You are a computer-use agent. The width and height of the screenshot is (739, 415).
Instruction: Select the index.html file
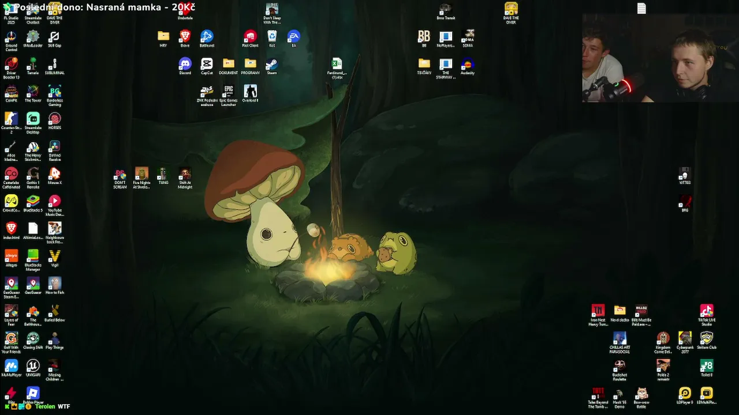11,232
